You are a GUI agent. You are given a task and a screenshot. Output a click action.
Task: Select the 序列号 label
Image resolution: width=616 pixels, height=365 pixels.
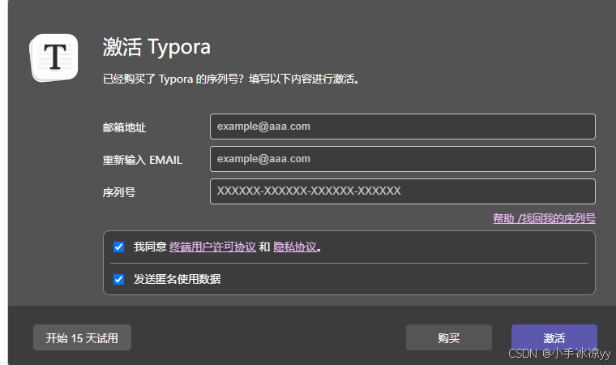119,192
